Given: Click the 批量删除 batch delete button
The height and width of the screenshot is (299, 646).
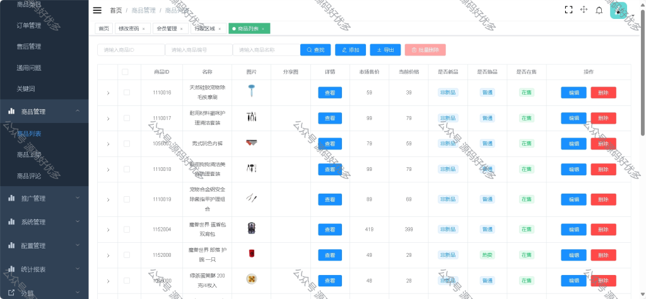Looking at the screenshot, I should (x=425, y=50).
